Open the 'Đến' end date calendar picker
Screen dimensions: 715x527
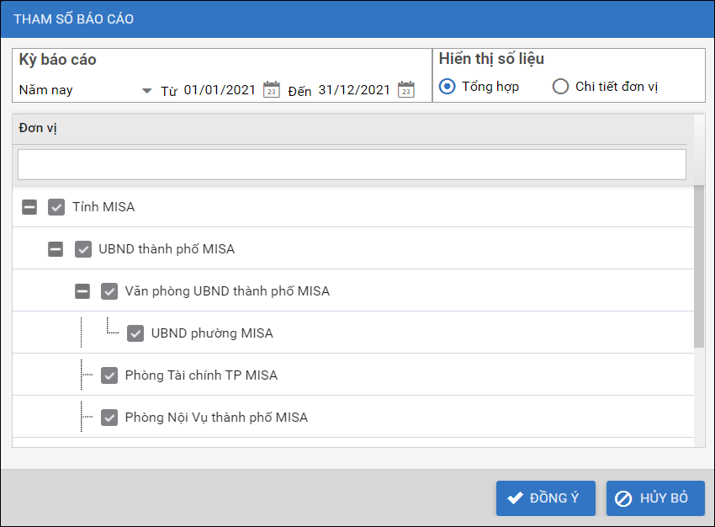click(x=406, y=90)
